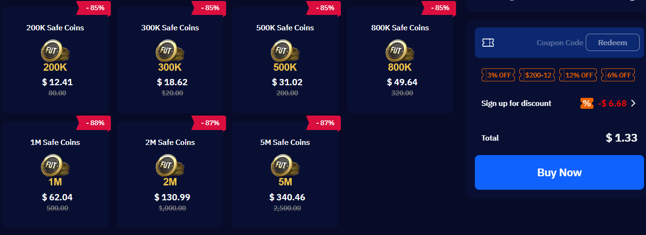Select the 1M Safe Coins package title
The height and width of the screenshot is (235, 646).
point(55,143)
